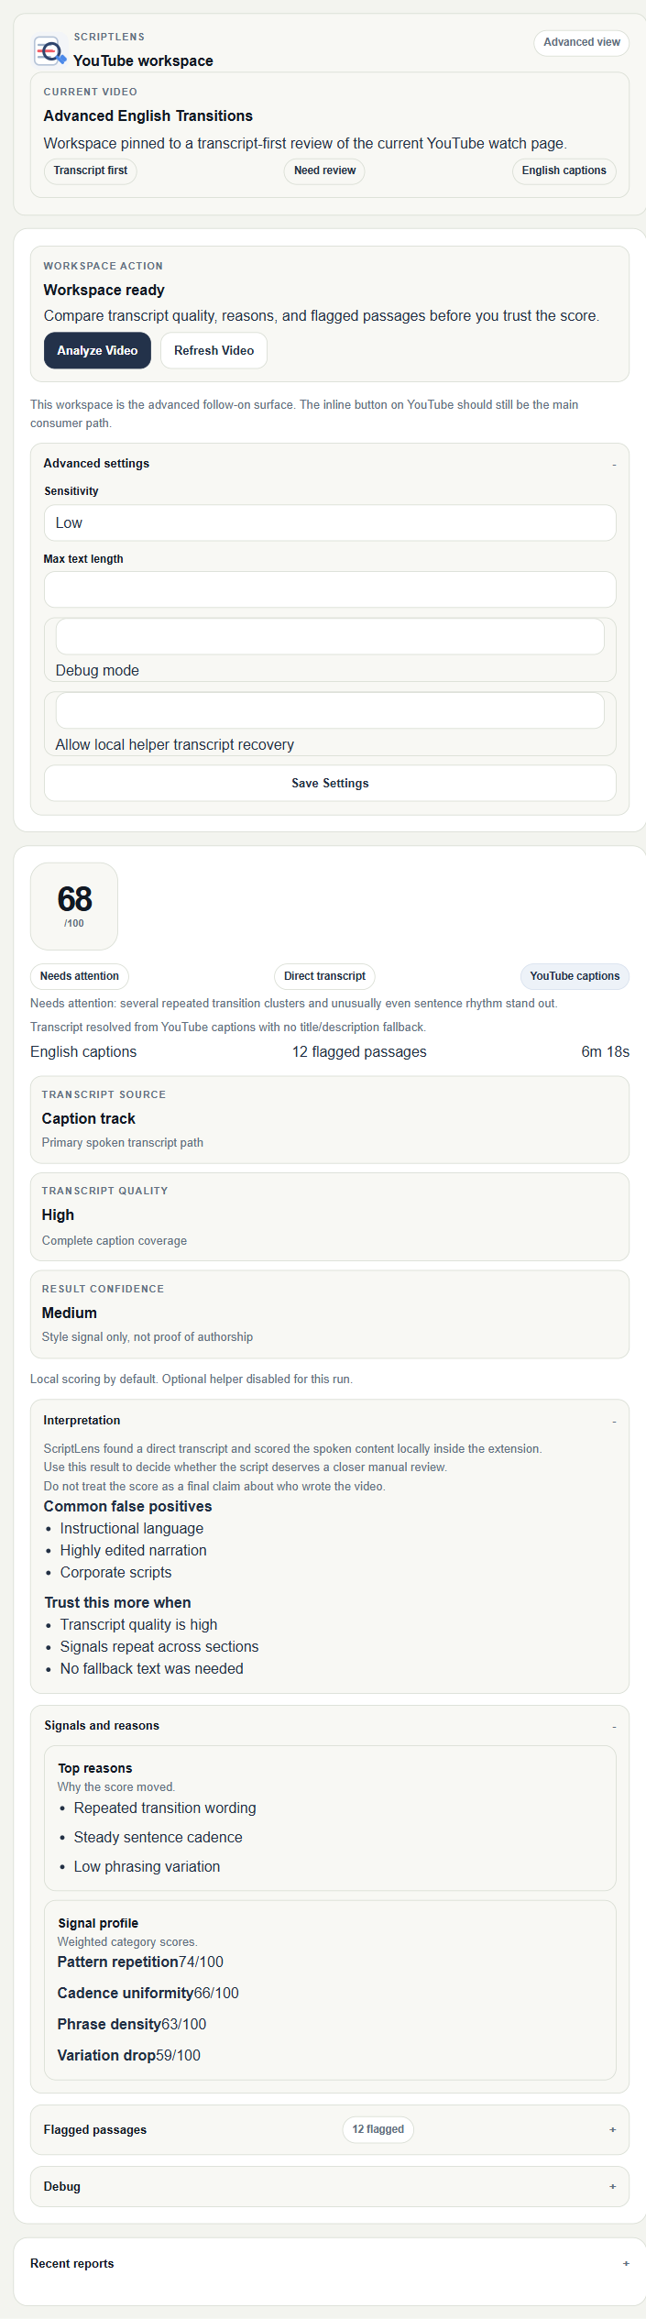Click the ScriptLens magnifier logo icon
646x2319 pixels.
(49, 50)
